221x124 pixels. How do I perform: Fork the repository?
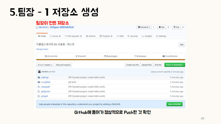pyautogui.click(x=176, y=27)
